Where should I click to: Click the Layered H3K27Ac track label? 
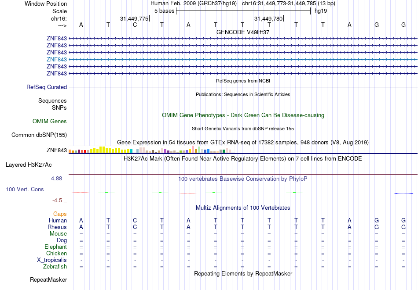29,165
